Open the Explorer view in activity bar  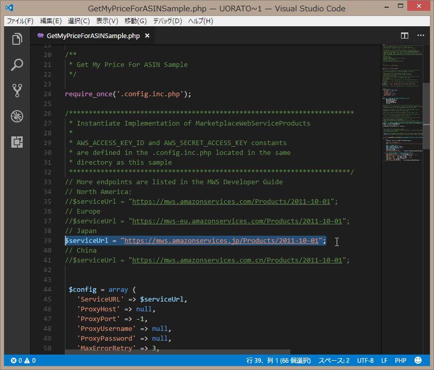point(17,39)
